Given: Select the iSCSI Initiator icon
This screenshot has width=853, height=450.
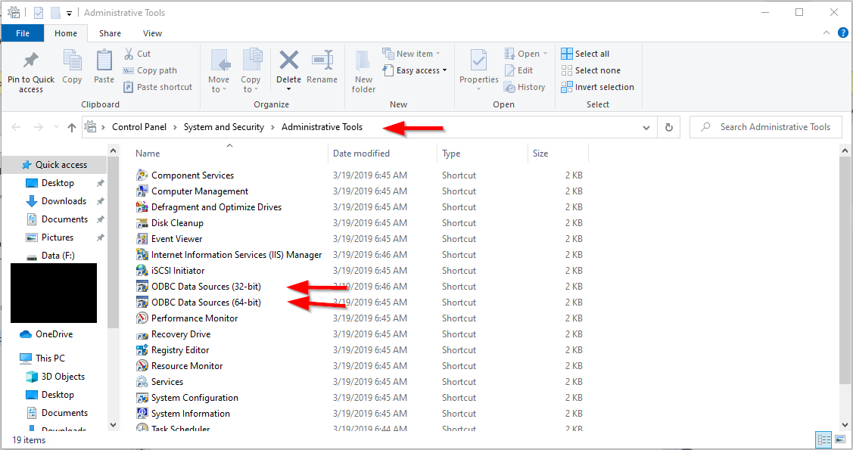Looking at the screenshot, I should (142, 270).
